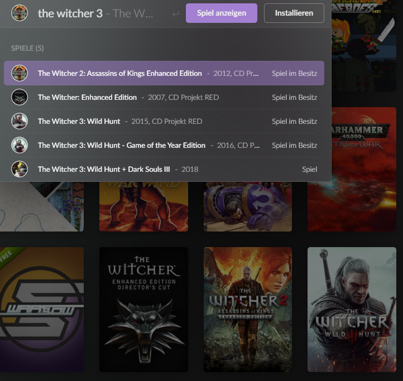Open the Warsow free game cover

pos(42,310)
